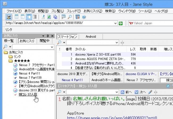Click the green Go arrow beside the address bar
The height and width of the screenshot is (119, 173).
click(x=121, y=23)
